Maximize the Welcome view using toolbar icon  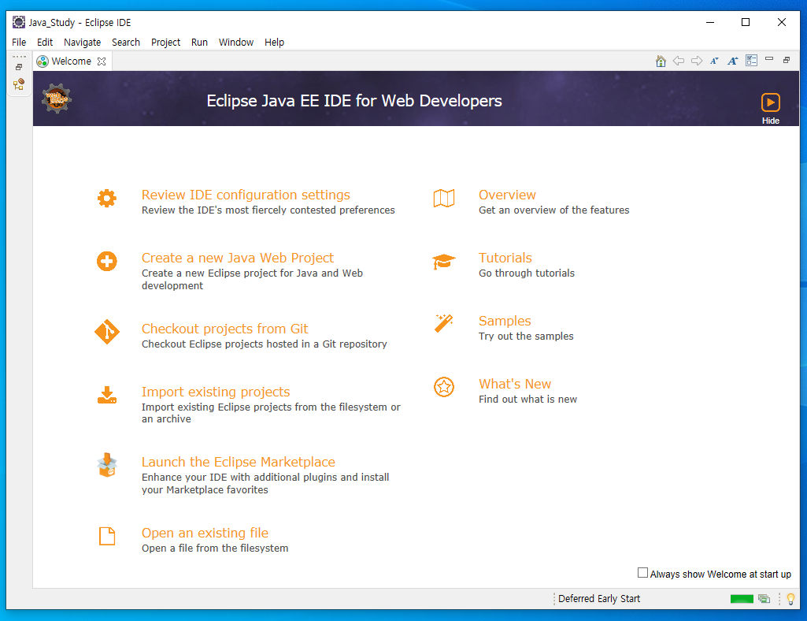pos(787,61)
